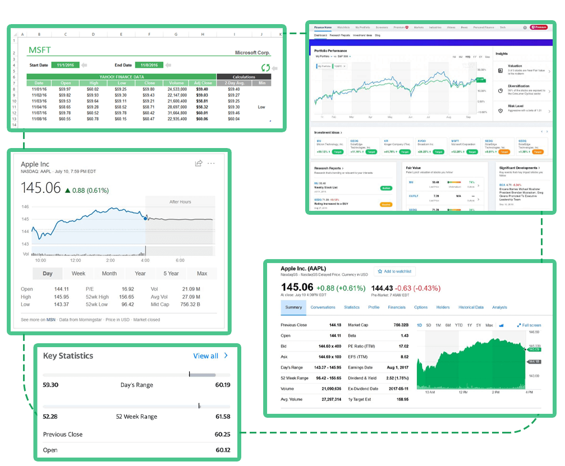Viewport: 565px width, 466px height.
Task: Click next arrow in Investment Ideas carousel
Action: pyautogui.click(x=547, y=132)
